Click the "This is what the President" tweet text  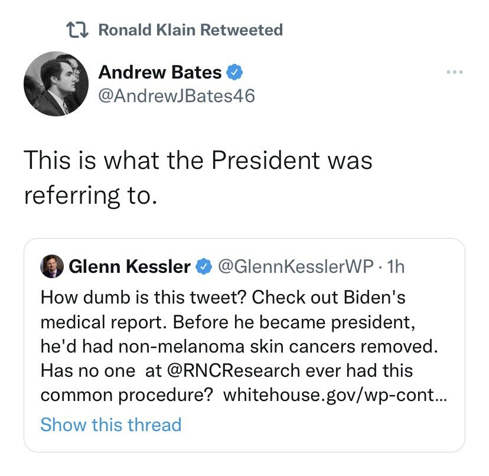(x=198, y=161)
